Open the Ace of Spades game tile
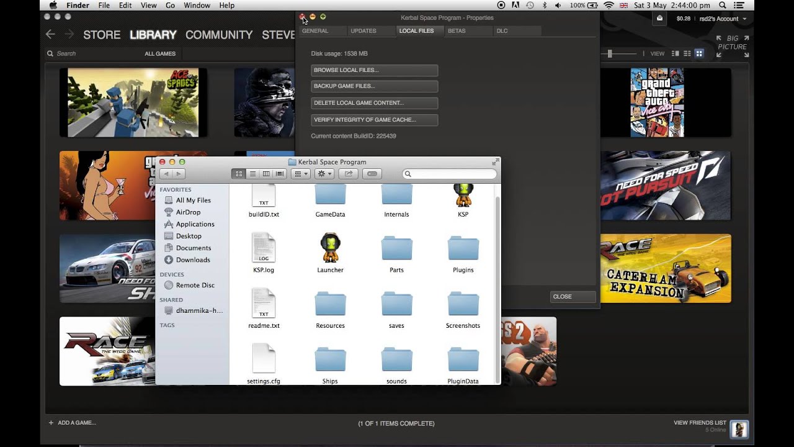Screen dimensions: 794x447 (x=133, y=102)
